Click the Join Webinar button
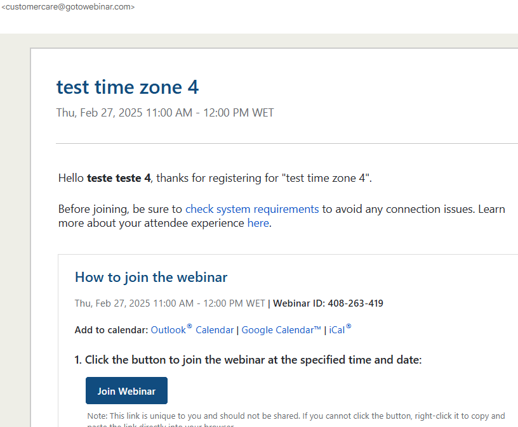This screenshot has width=518, height=427. click(x=126, y=391)
